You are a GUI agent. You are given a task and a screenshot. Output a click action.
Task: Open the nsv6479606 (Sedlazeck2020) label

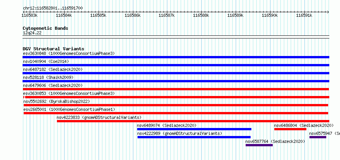pyautogui.click(x=53, y=85)
